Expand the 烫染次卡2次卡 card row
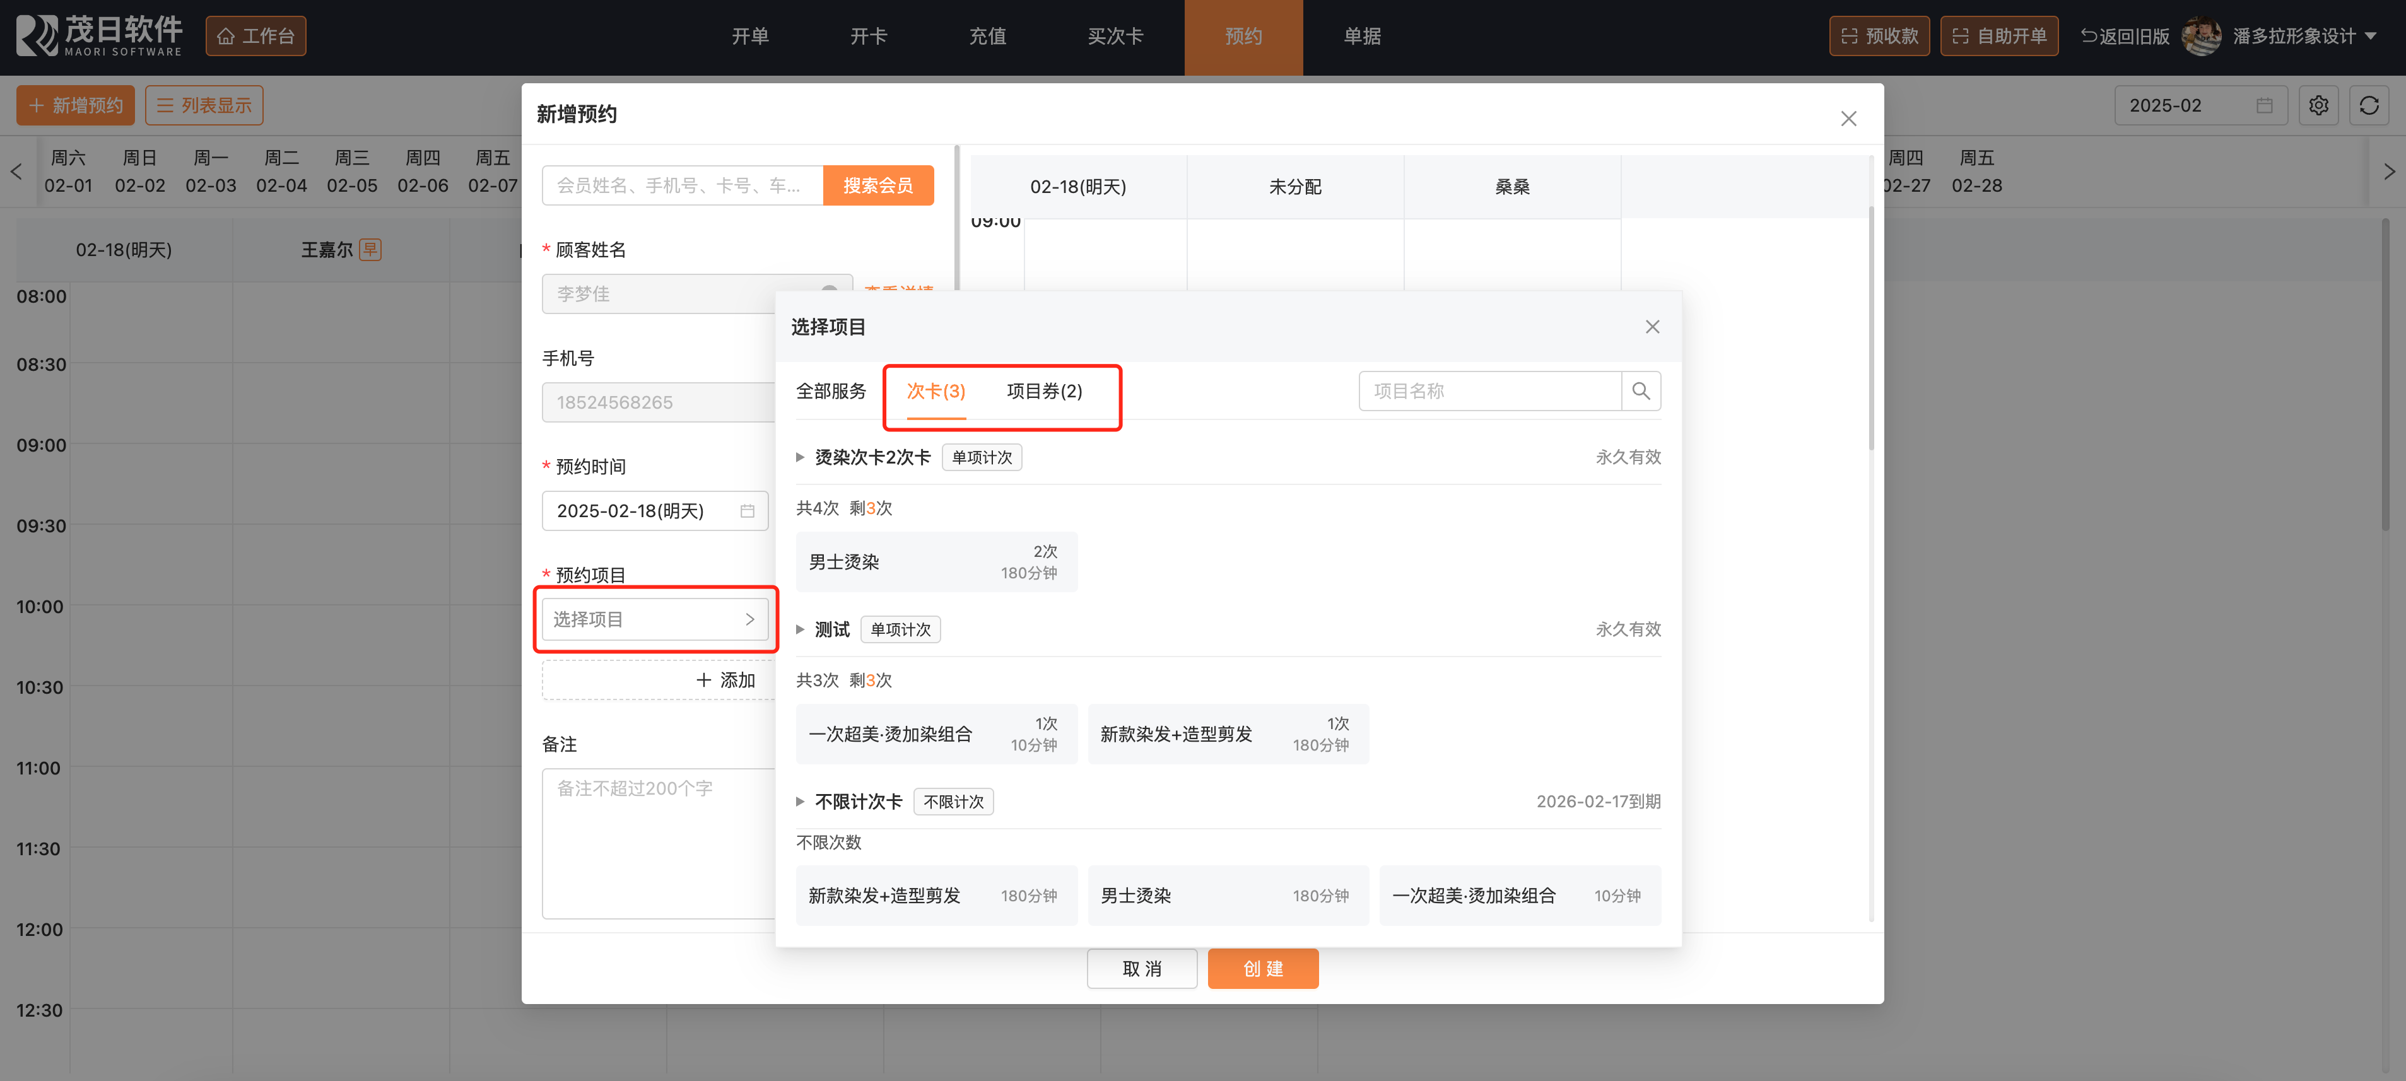 [799, 457]
